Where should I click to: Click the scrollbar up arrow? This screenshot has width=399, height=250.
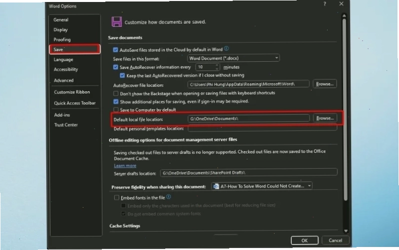344,16
